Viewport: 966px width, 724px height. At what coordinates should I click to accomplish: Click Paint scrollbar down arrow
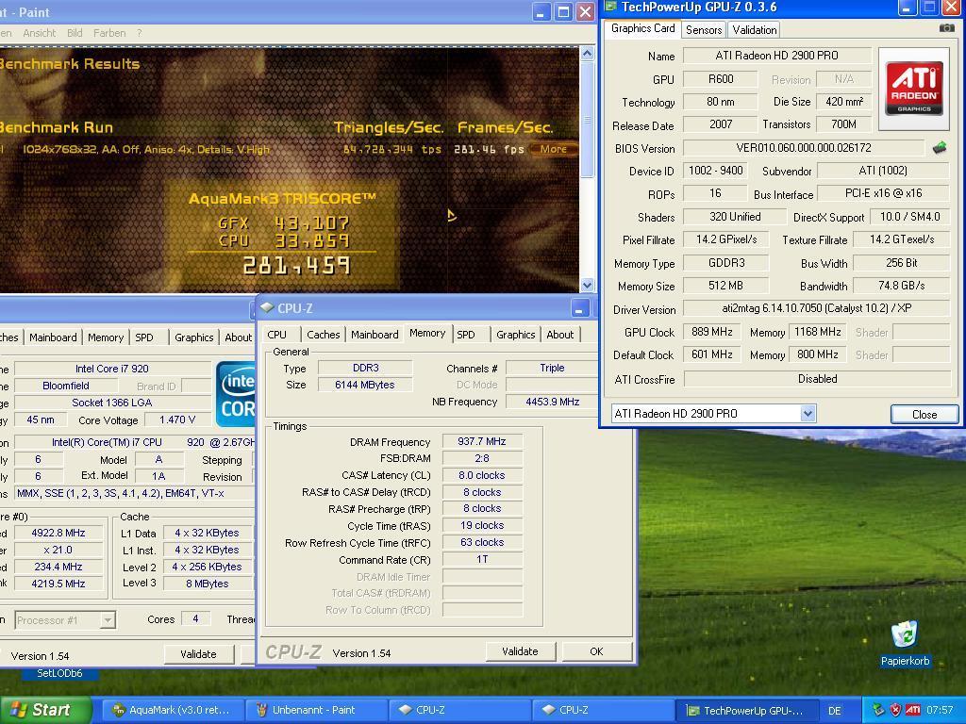click(x=587, y=285)
